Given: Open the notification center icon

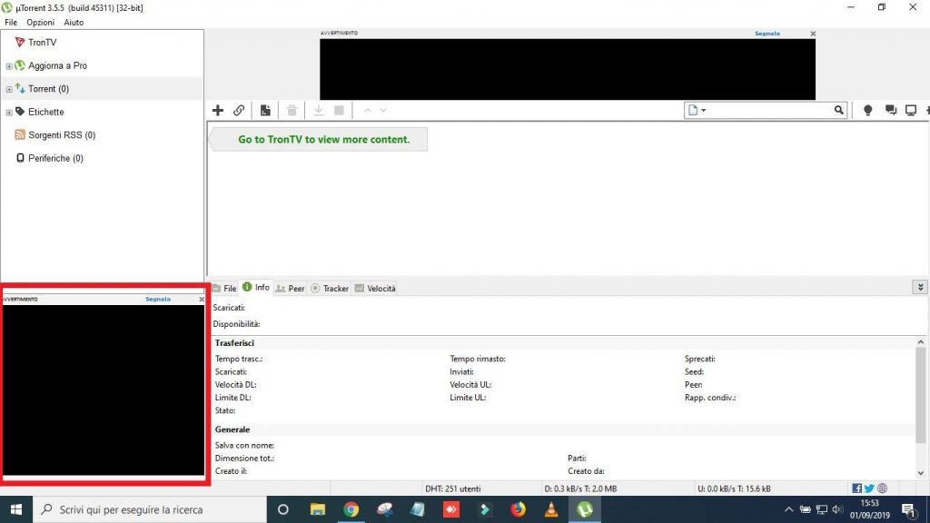Looking at the screenshot, I should pos(909,510).
